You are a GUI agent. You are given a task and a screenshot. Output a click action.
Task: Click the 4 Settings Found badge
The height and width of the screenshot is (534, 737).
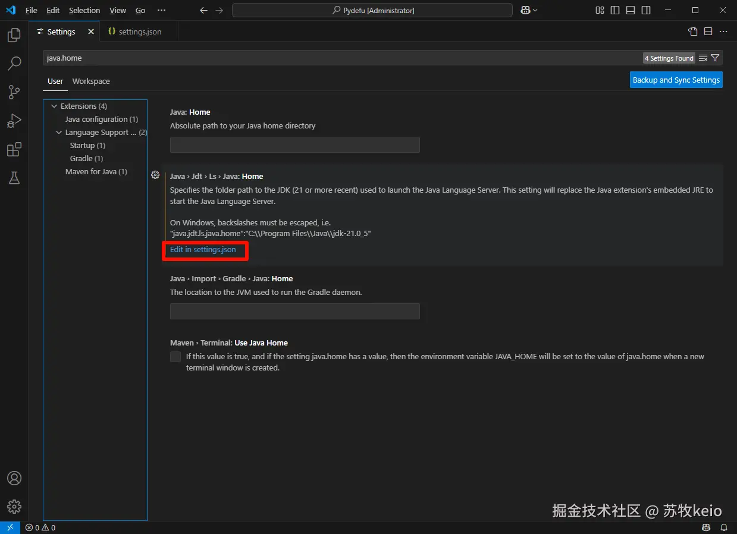(x=669, y=58)
